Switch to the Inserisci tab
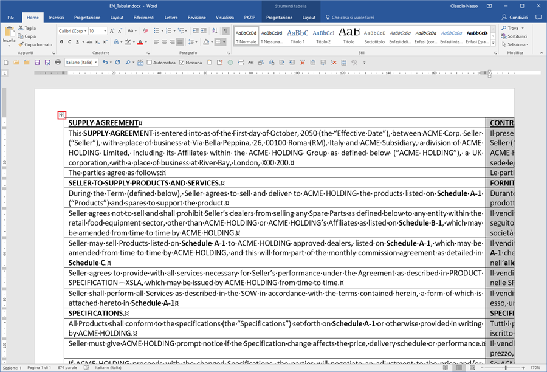 [x=56, y=18]
